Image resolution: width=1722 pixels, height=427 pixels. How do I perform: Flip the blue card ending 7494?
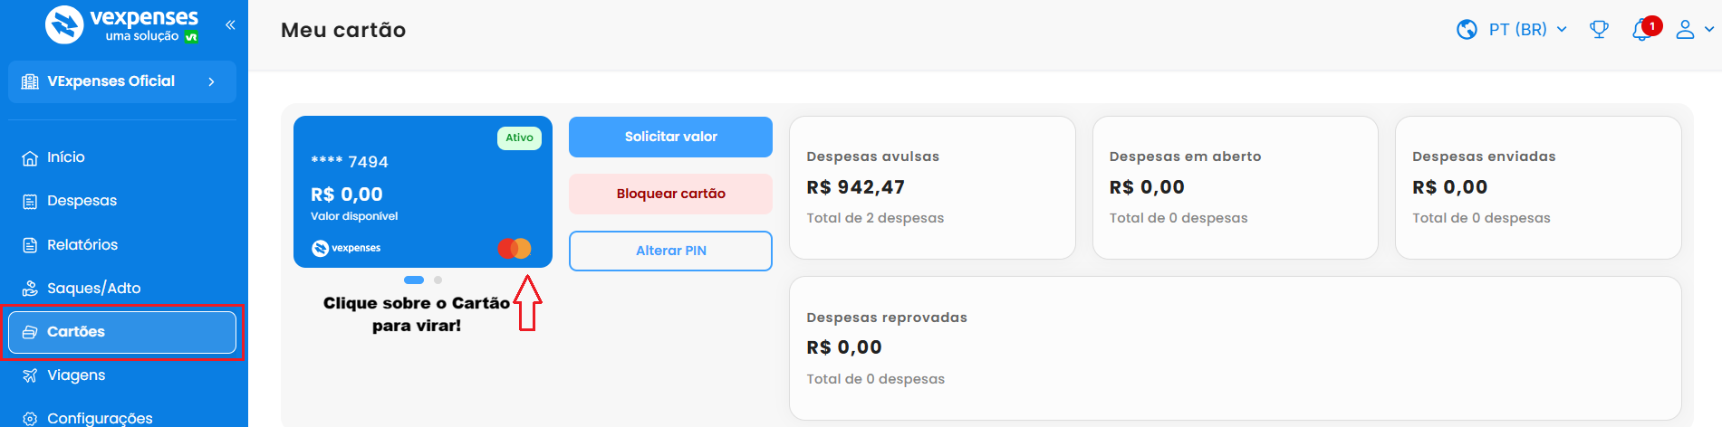click(x=422, y=192)
